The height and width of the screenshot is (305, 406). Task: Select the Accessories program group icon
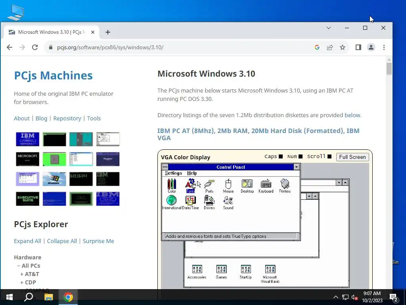[197, 272]
